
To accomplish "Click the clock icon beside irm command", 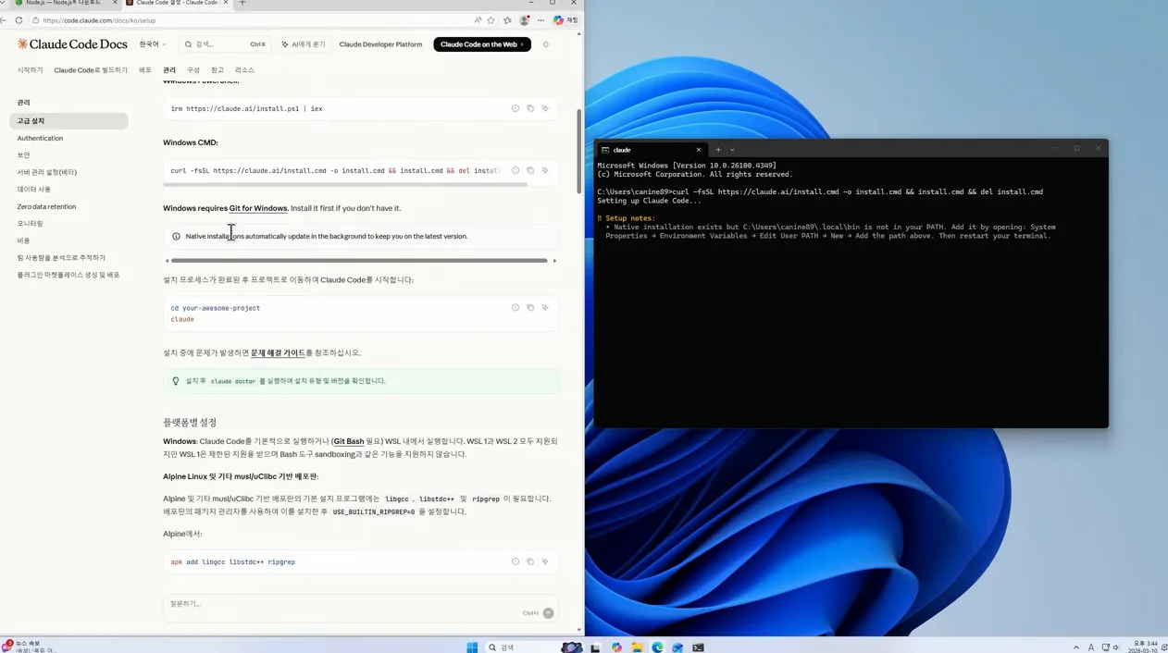I will click(x=516, y=108).
